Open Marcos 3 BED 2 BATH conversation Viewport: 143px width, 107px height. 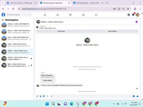[x=17, y=32]
